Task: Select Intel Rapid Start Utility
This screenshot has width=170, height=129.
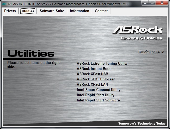Action: pyautogui.click(x=95, y=95)
